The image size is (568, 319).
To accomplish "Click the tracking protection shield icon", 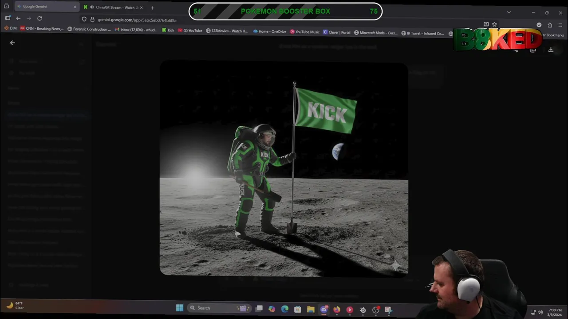I will point(84,19).
